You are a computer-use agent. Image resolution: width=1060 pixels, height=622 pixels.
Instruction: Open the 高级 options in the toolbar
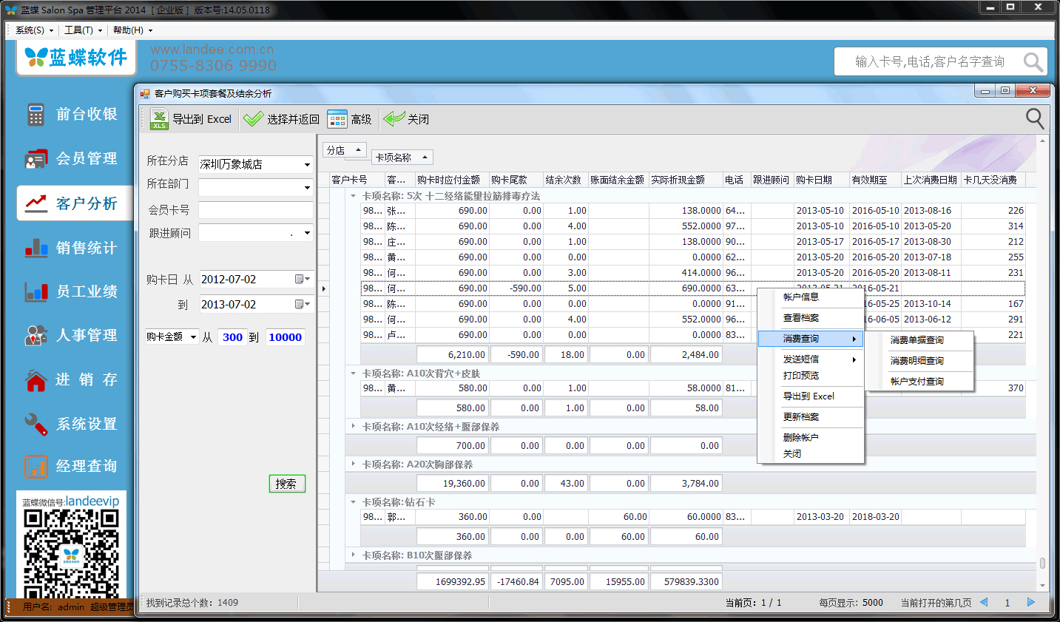coord(350,119)
